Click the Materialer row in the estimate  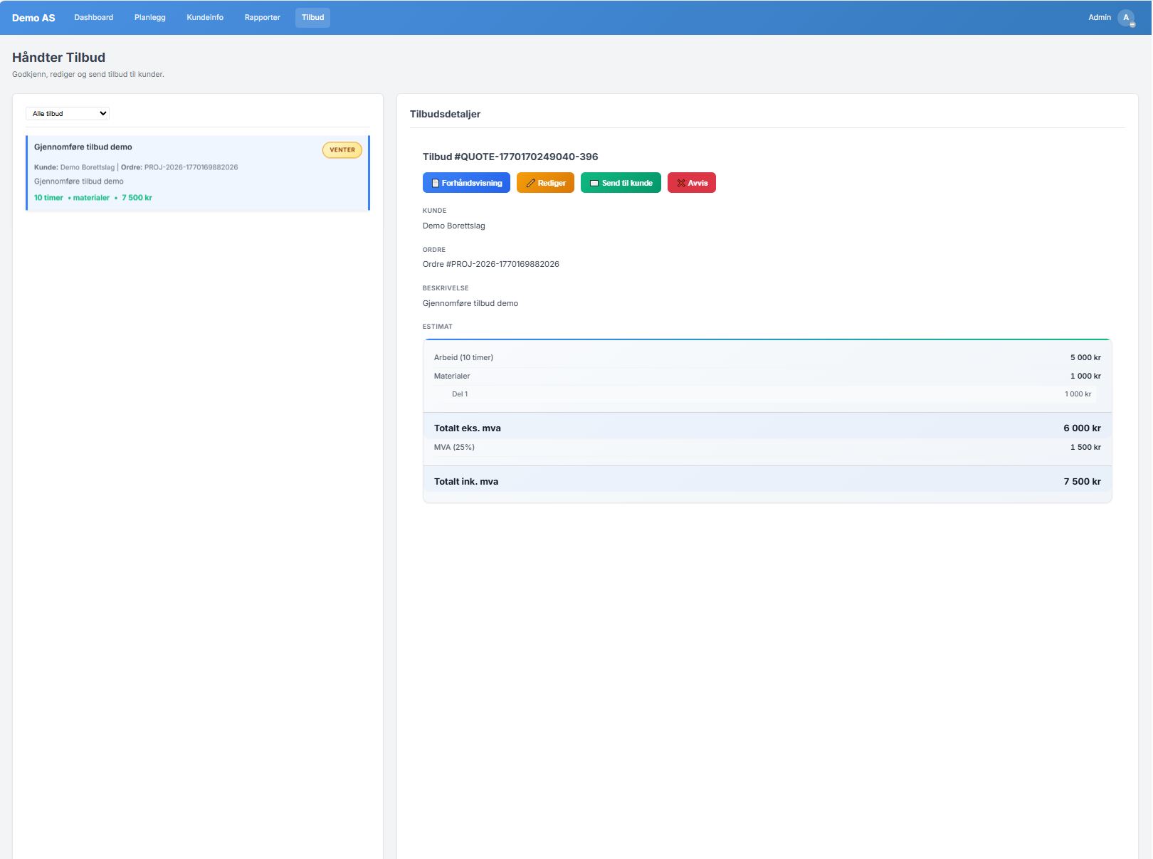[767, 376]
